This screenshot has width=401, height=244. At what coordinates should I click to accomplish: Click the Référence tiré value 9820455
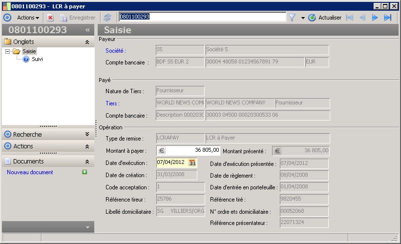304,199
